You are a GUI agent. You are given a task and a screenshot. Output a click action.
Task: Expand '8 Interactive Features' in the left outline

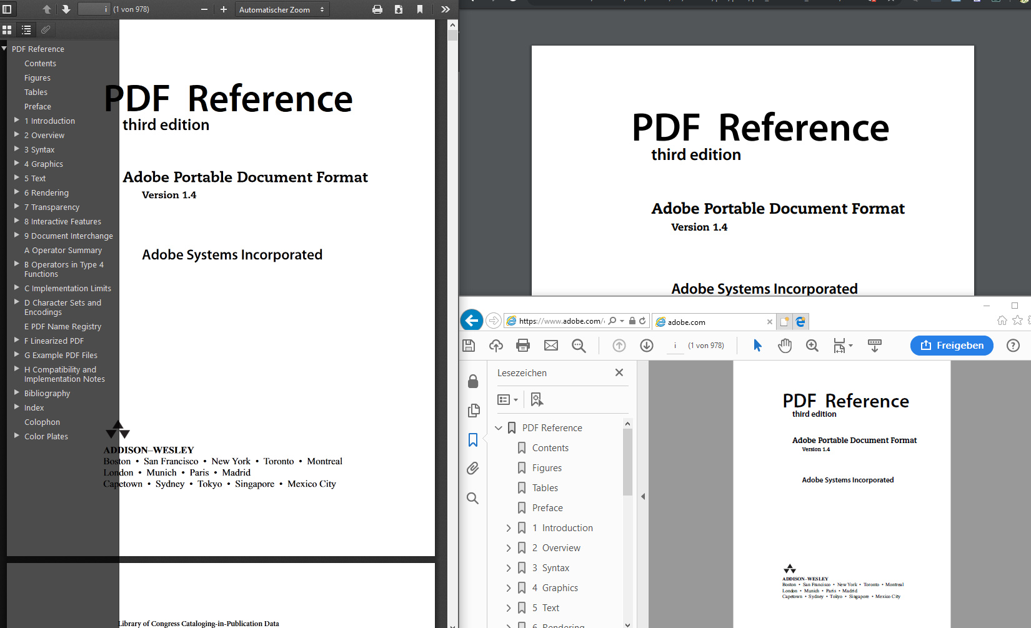17,221
